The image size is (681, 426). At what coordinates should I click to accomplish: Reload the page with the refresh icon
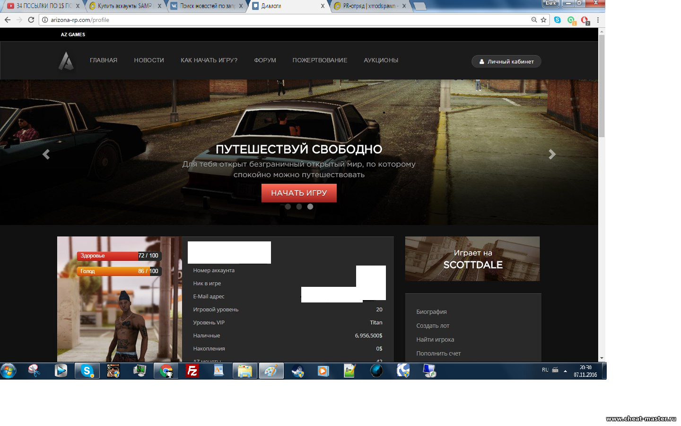31,20
